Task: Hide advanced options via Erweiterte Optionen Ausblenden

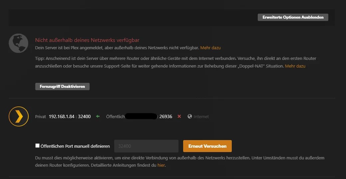Action: 293,17
